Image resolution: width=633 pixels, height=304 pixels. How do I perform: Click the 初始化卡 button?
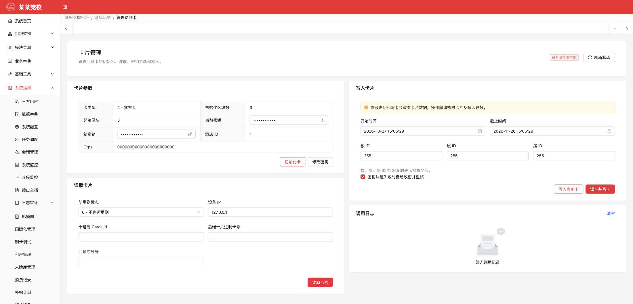pyautogui.click(x=293, y=162)
